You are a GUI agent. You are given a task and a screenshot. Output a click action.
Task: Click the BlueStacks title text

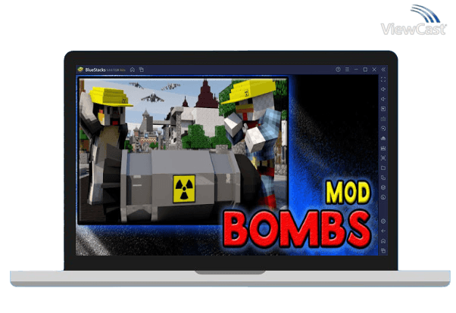[x=95, y=70]
